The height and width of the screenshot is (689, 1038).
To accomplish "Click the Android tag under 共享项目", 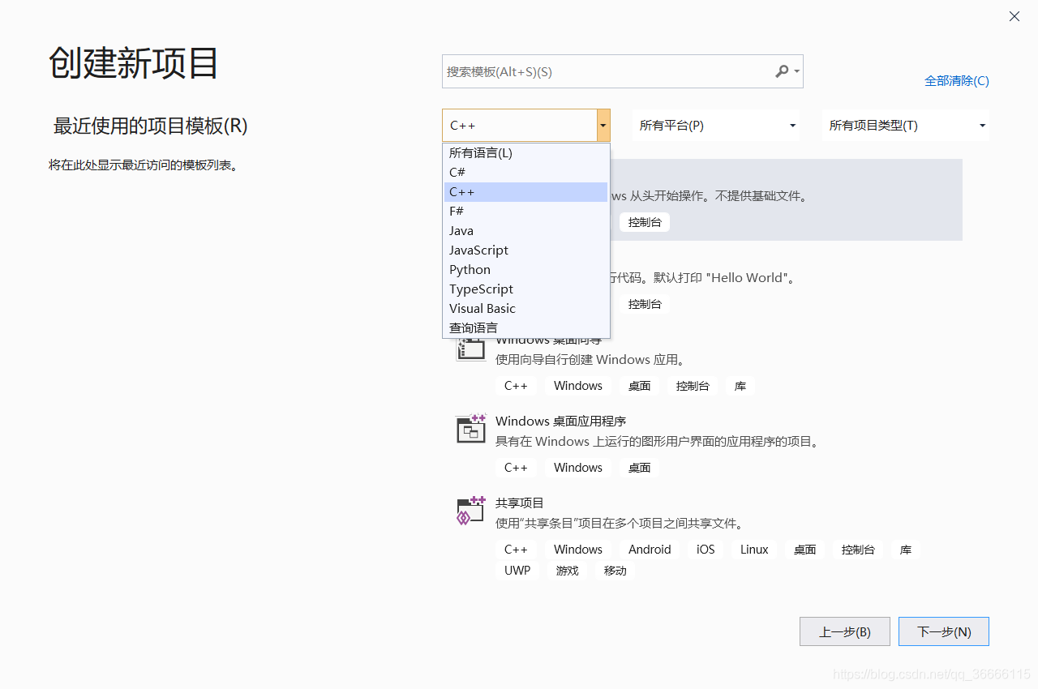I will point(650,550).
